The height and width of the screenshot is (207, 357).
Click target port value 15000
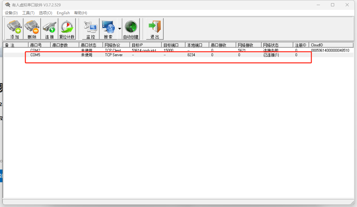(x=168, y=50)
